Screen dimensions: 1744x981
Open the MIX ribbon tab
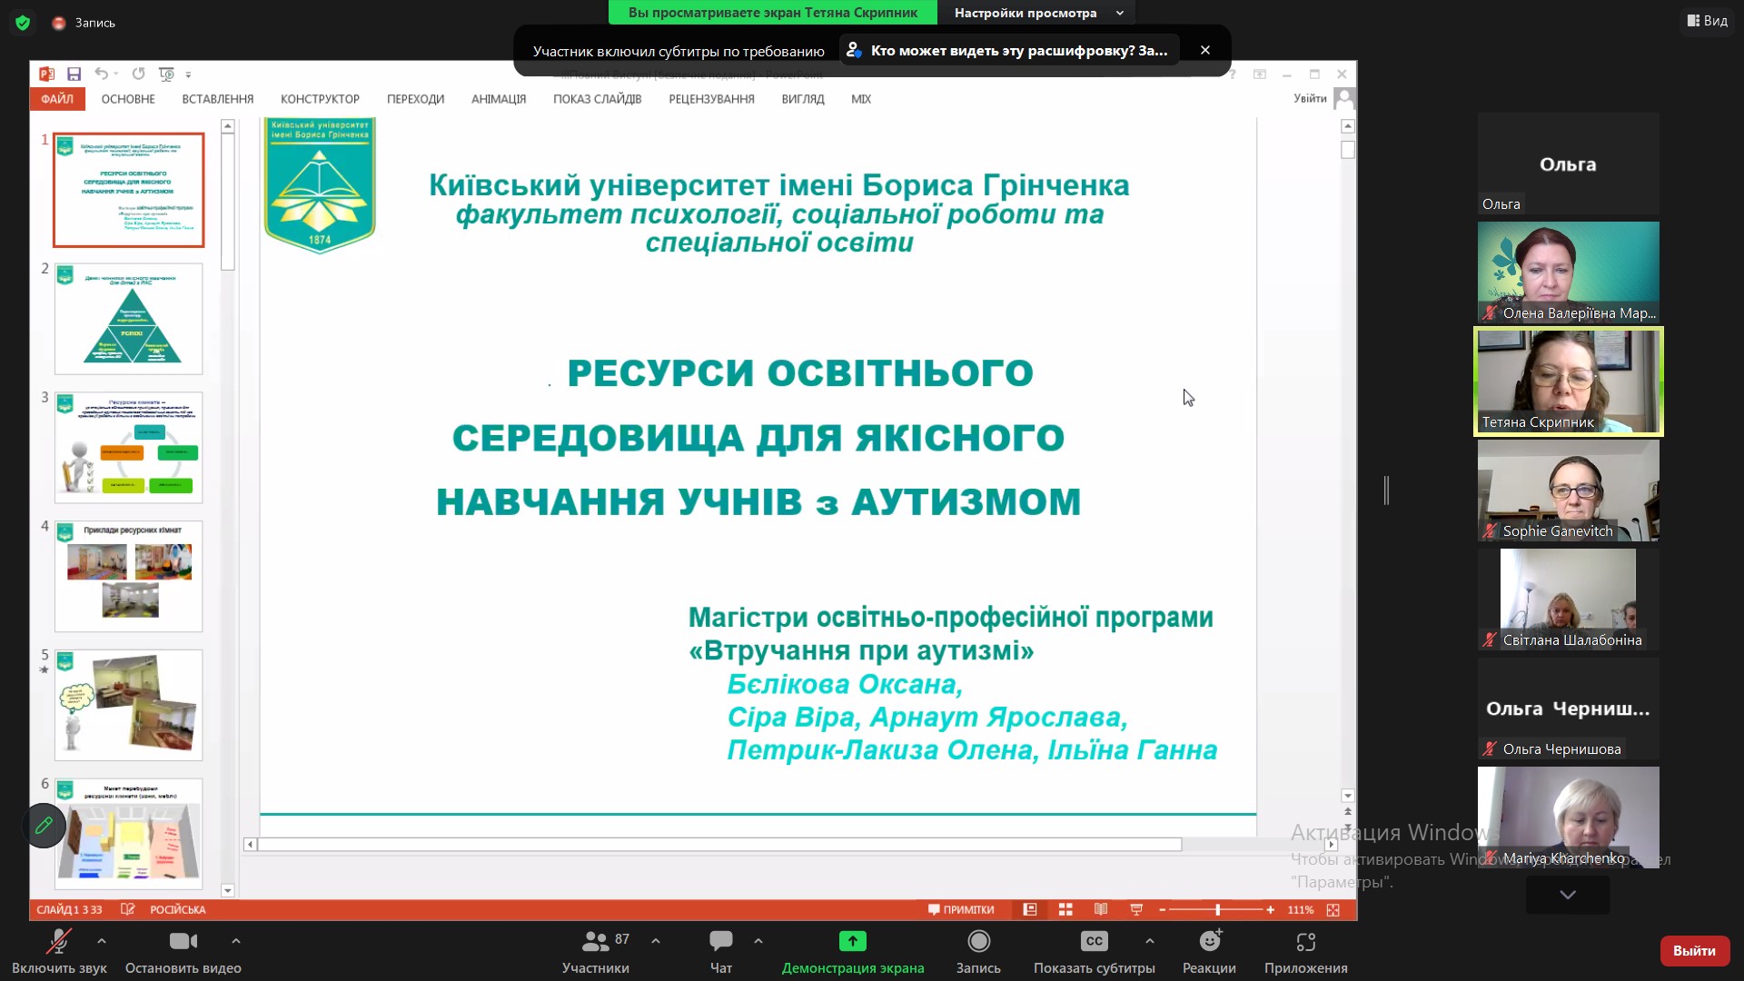click(859, 98)
